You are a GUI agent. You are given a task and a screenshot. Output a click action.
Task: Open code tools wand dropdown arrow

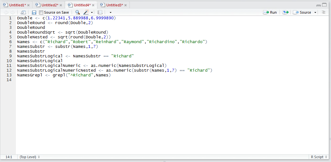[92, 13]
